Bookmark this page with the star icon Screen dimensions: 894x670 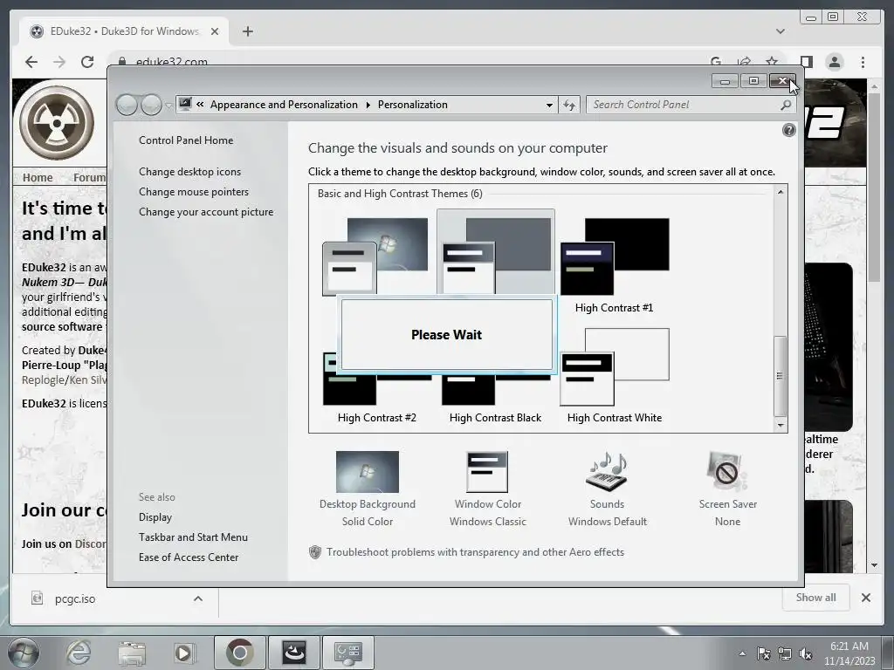click(772, 62)
